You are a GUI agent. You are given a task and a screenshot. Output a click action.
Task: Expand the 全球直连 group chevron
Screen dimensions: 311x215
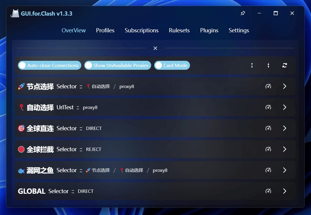tap(285, 128)
